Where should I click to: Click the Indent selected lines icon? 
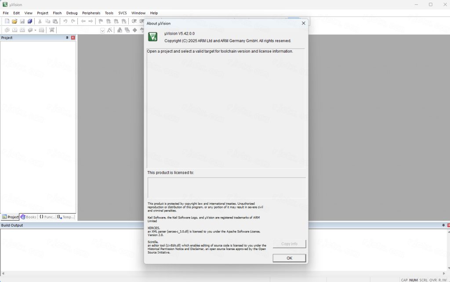(x=134, y=21)
